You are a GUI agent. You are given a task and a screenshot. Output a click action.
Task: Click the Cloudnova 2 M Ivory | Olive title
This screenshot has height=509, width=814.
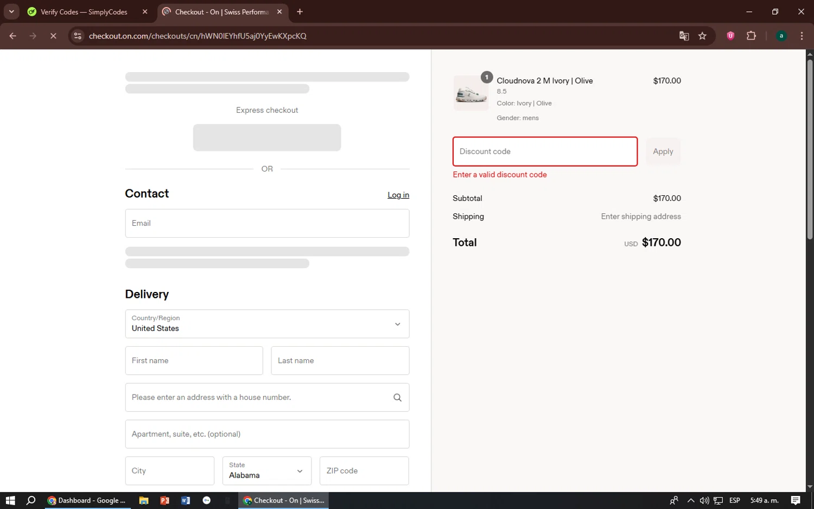pyautogui.click(x=544, y=81)
